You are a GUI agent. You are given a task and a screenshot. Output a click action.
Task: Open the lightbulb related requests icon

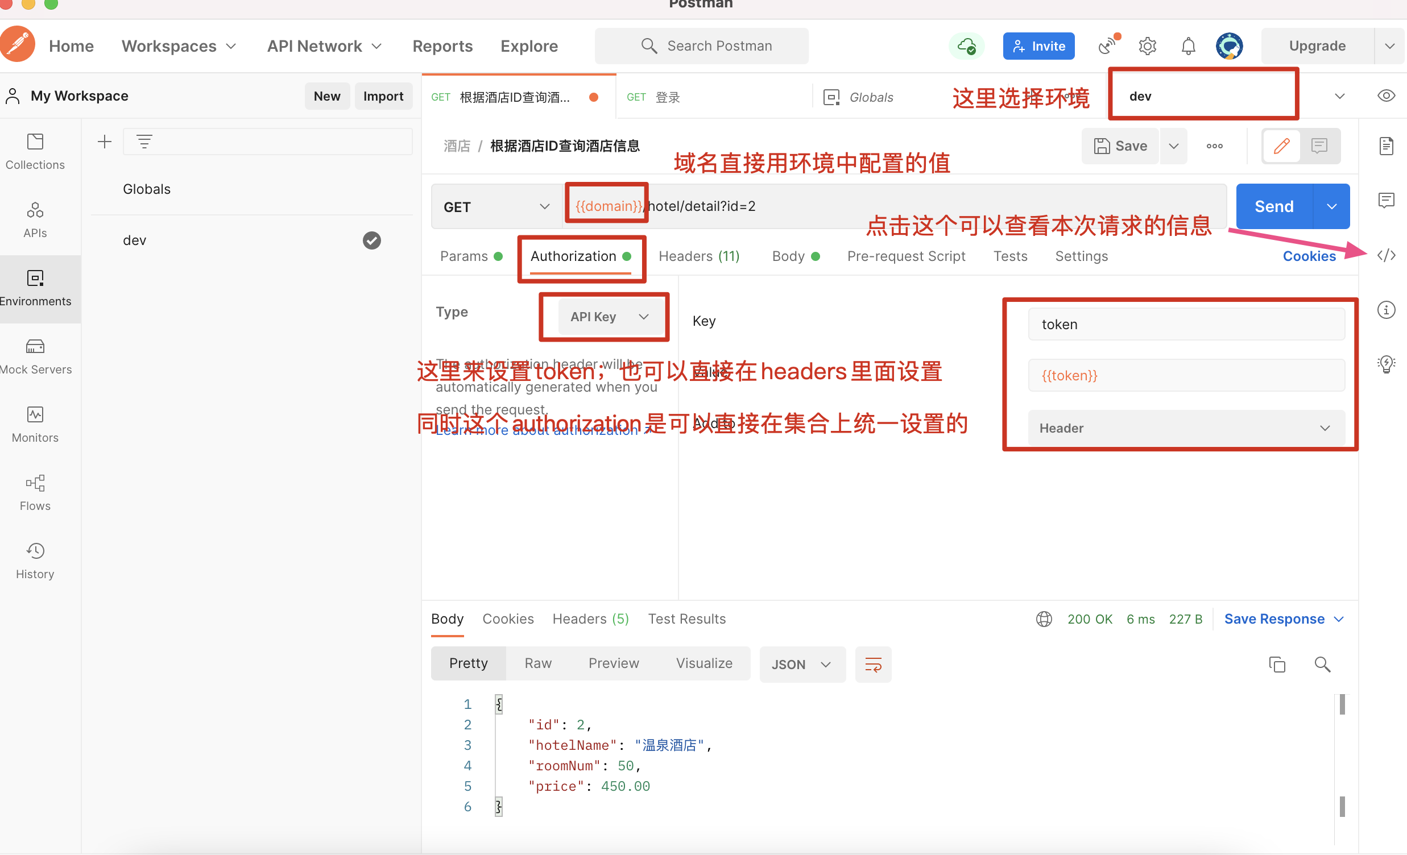(1386, 364)
